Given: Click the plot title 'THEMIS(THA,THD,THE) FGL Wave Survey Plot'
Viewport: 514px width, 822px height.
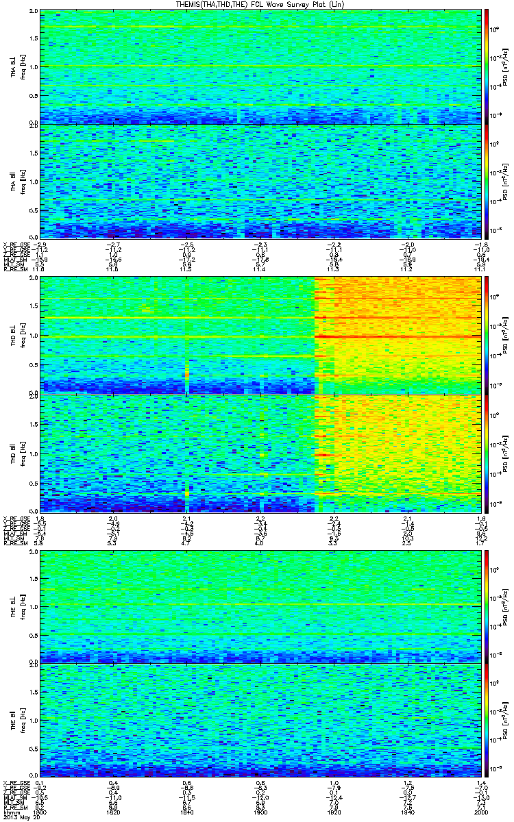Looking at the screenshot, I should point(261,5).
